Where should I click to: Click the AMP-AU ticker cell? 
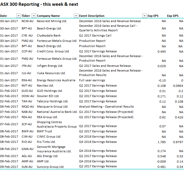coord(27,161)
